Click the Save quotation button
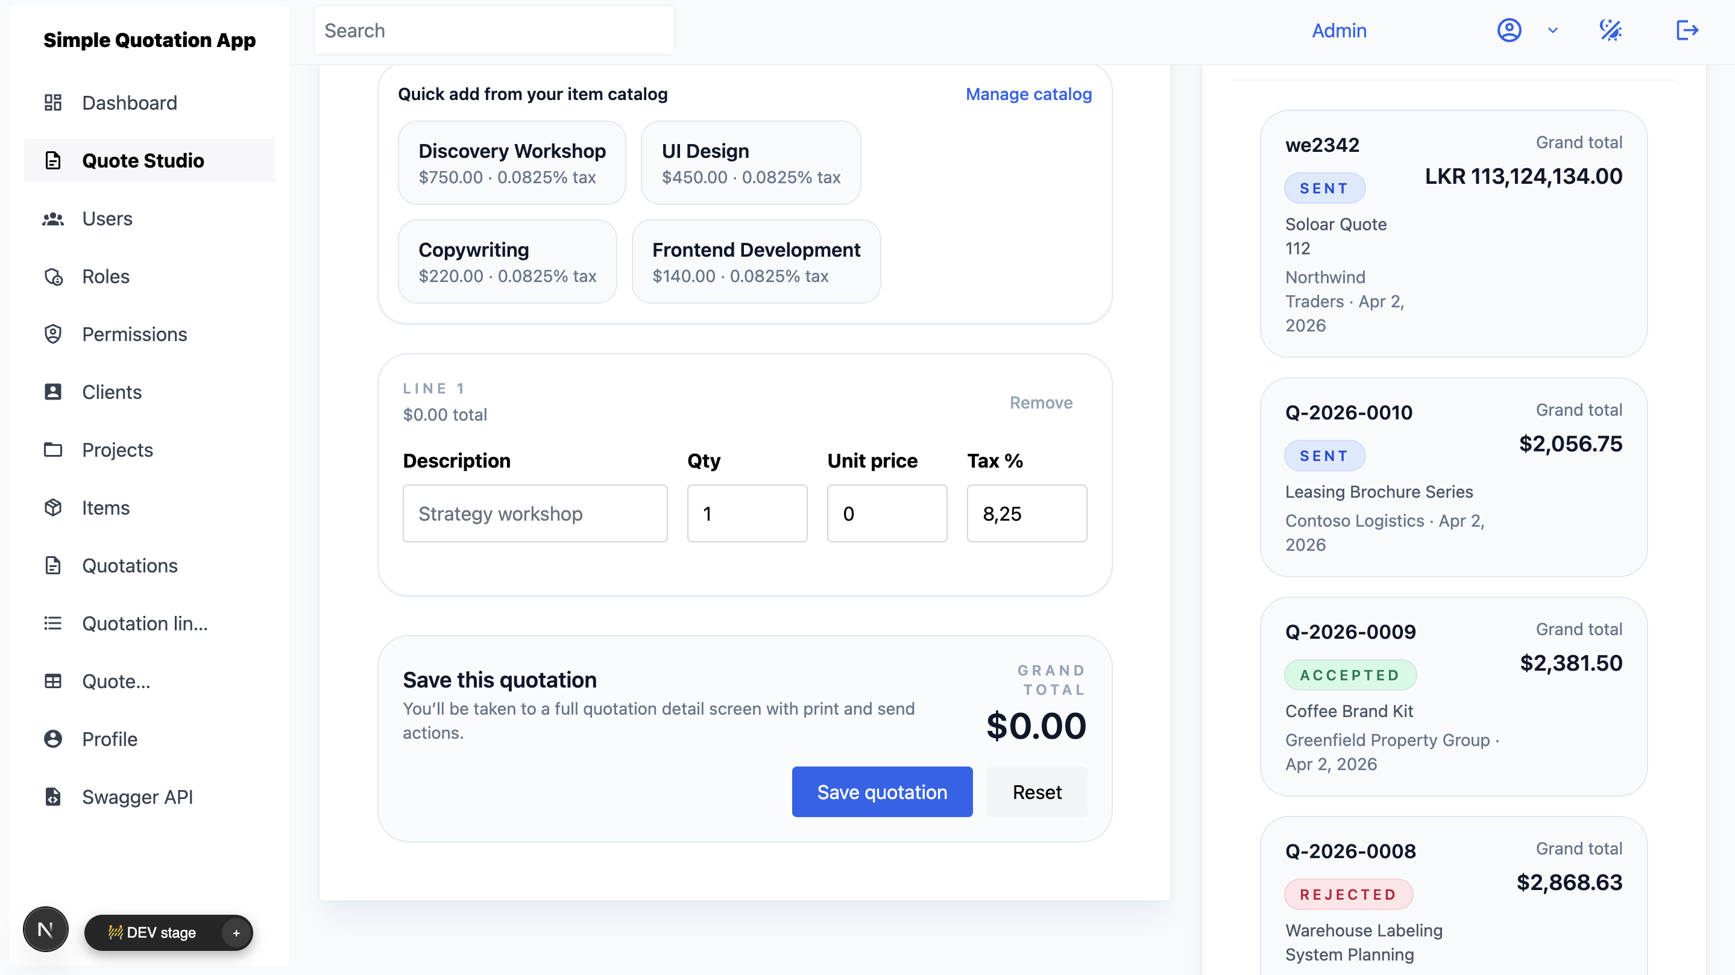 click(x=883, y=792)
